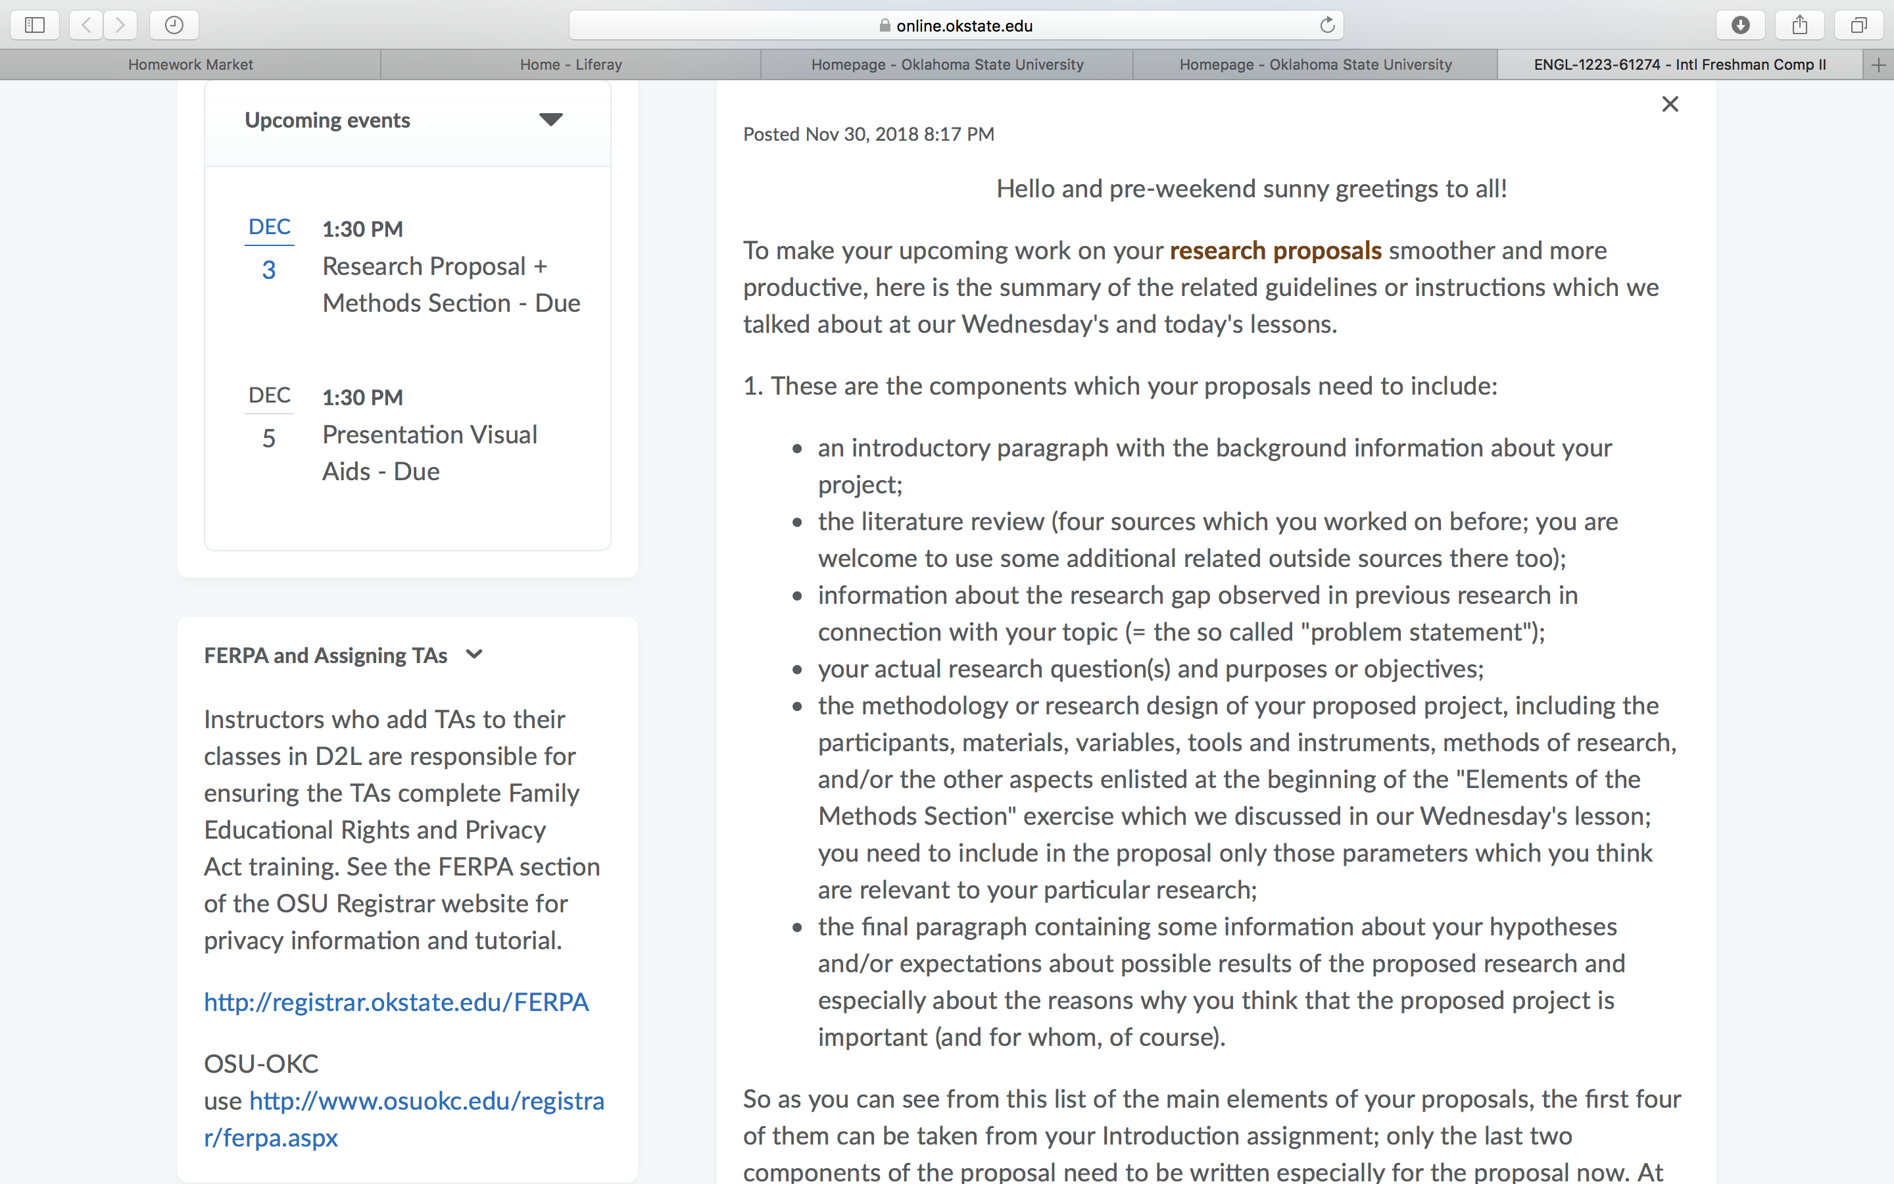
Task: Click the '1:30 PM' time for Dec 3
Action: pos(362,230)
